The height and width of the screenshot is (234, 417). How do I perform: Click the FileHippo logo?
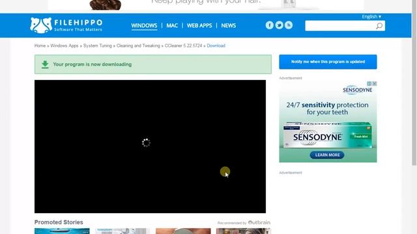pyautogui.click(x=66, y=25)
